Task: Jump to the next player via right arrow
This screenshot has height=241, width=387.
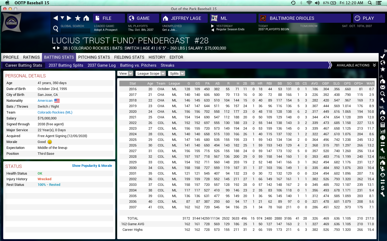Action: (58, 48)
